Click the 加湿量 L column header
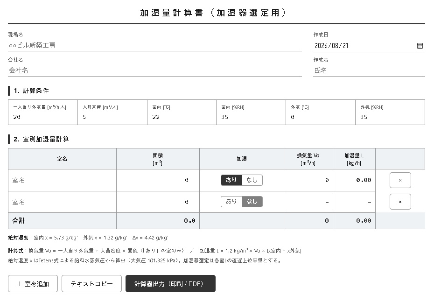This screenshot has height=302, width=434. point(354,159)
